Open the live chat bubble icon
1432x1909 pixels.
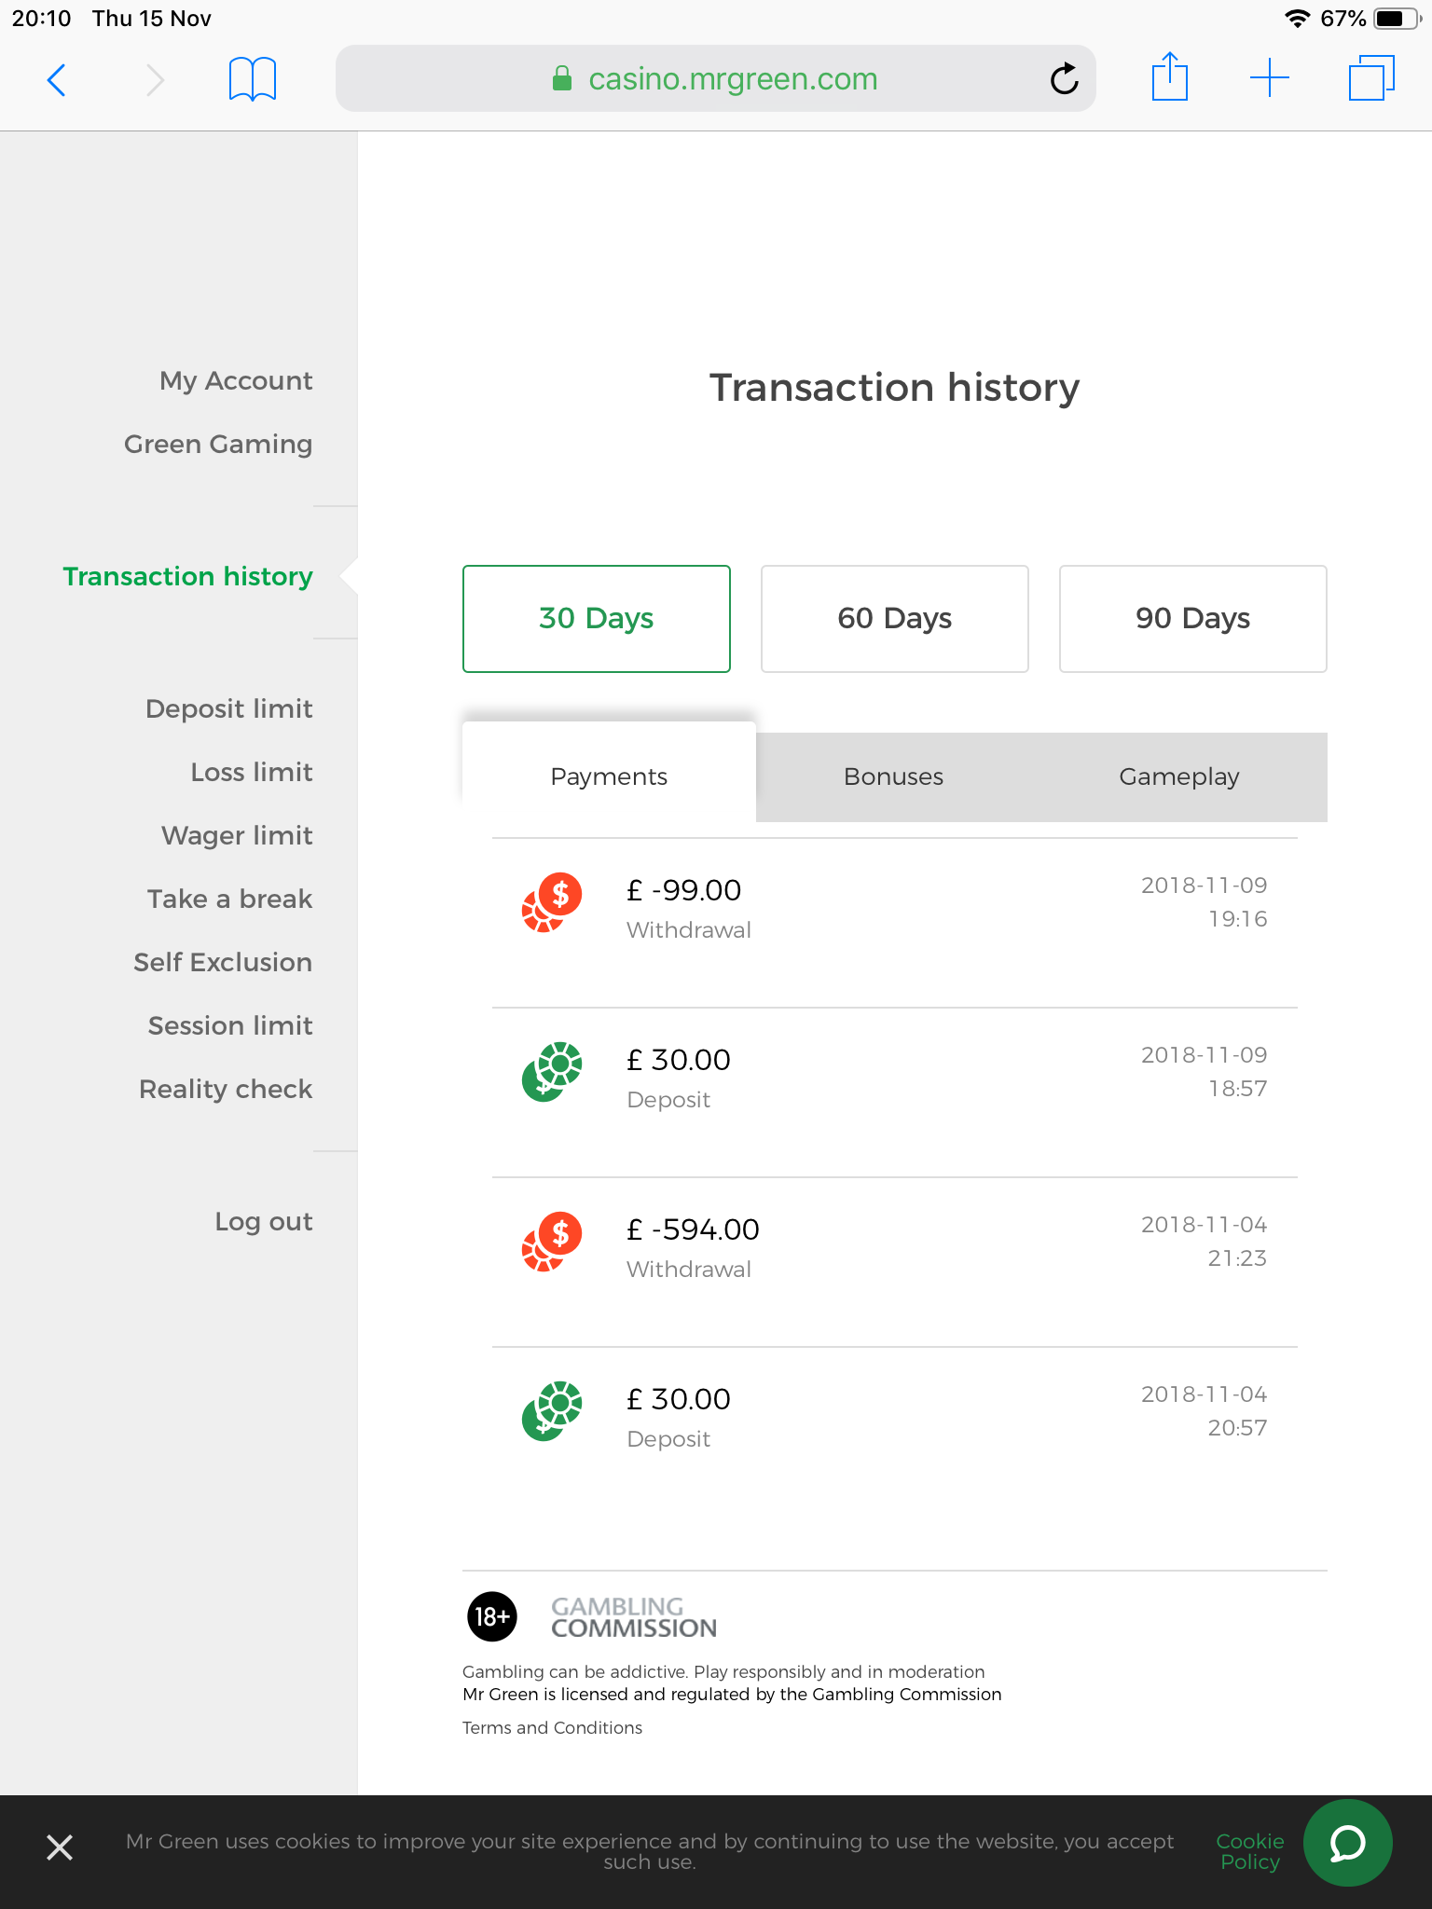click(x=1347, y=1843)
